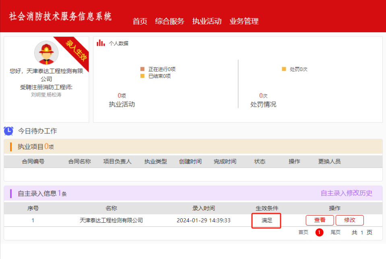This screenshot has height=259, width=386.
Task: Go to 尾页 pagination link
Action: (335, 232)
